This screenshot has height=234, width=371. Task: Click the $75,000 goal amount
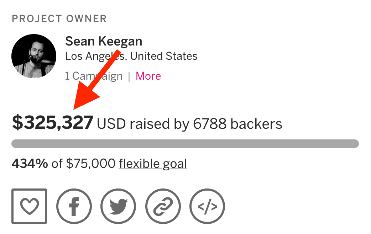point(91,164)
